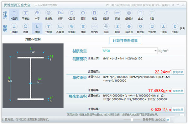Adjust the slider in the status bar

click(132, 119)
